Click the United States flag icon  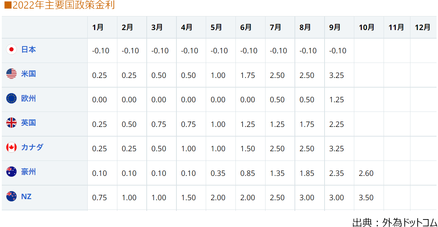tap(11, 74)
